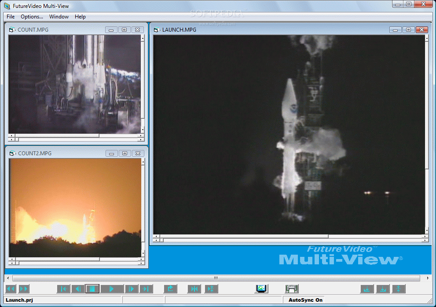Open the Options... menu
This screenshot has height=307, width=436.
(32, 17)
